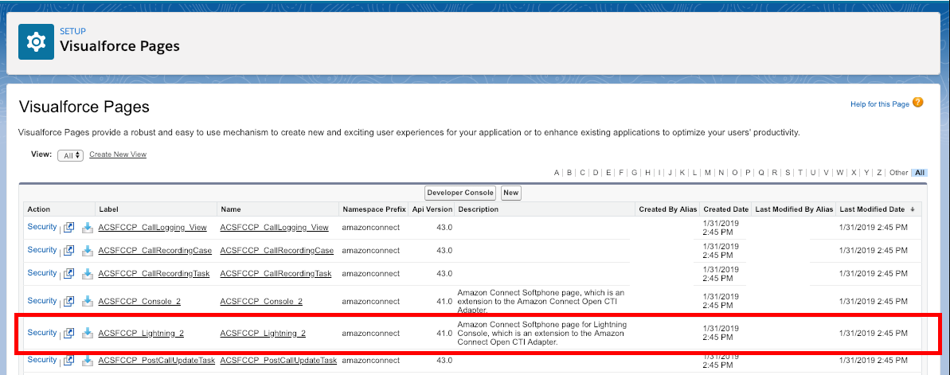Click the Developer Console button

[460, 193]
